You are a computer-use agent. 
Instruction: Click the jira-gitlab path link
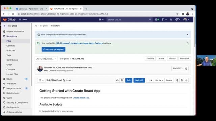click(64, 59)
